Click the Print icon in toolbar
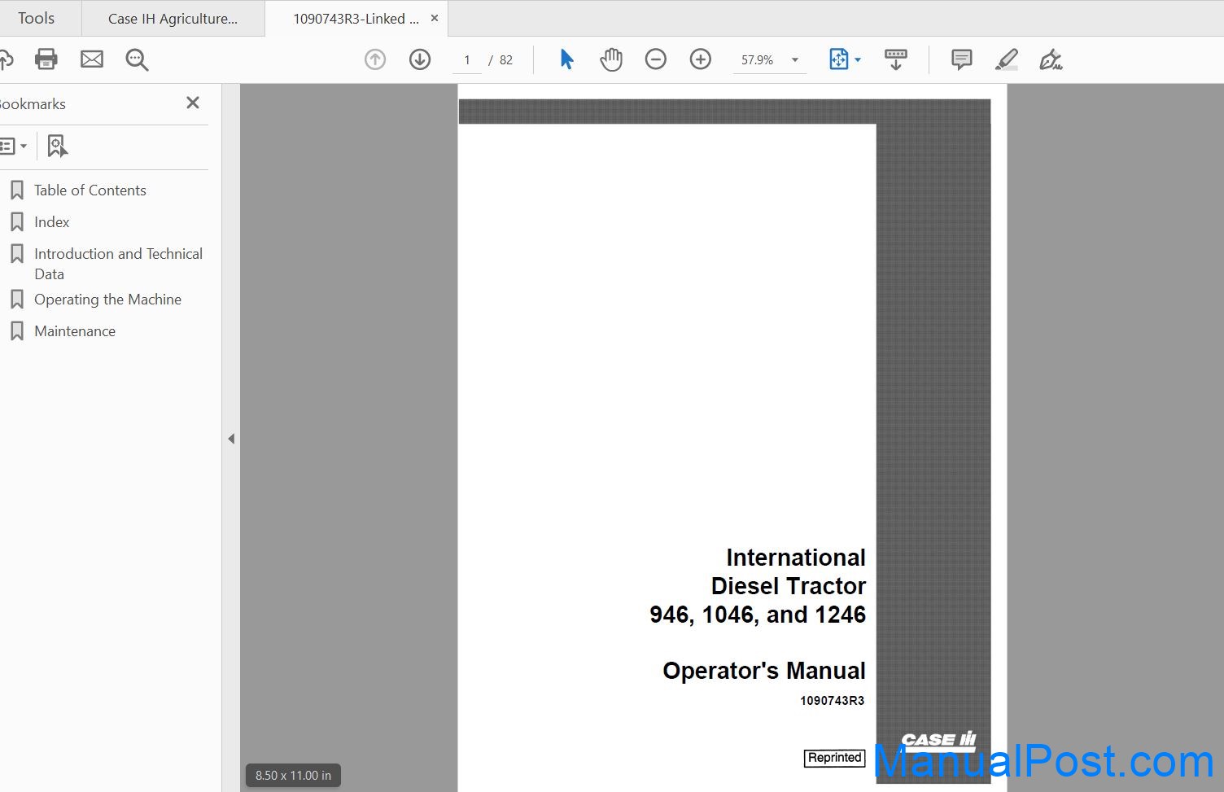Screen dimensions: 1224x792 [x=46, y=59]
